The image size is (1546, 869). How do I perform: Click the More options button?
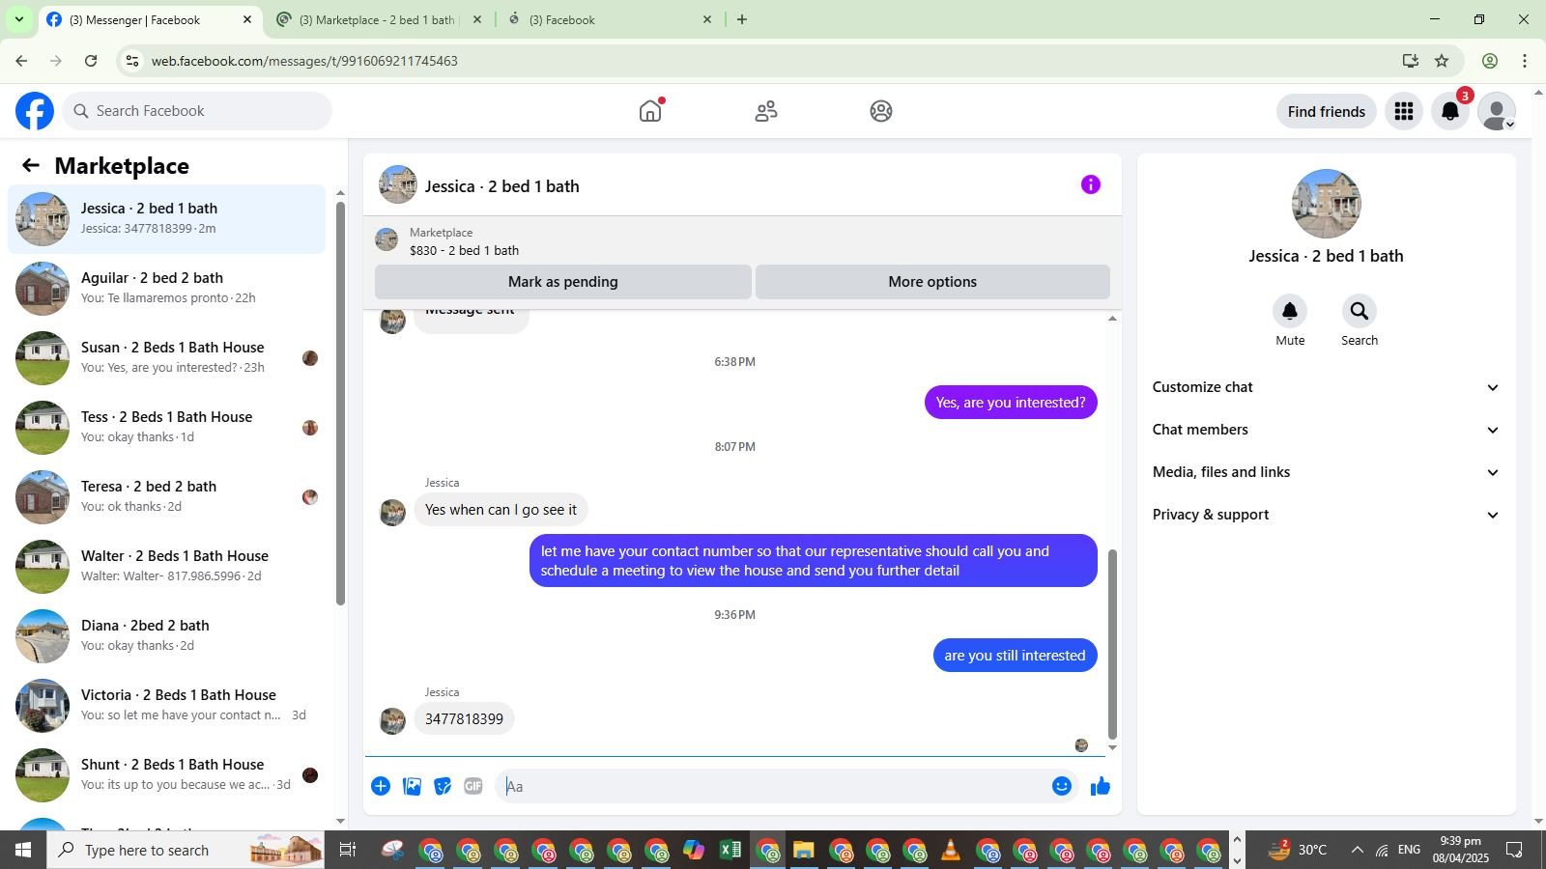tap(932, 282)
